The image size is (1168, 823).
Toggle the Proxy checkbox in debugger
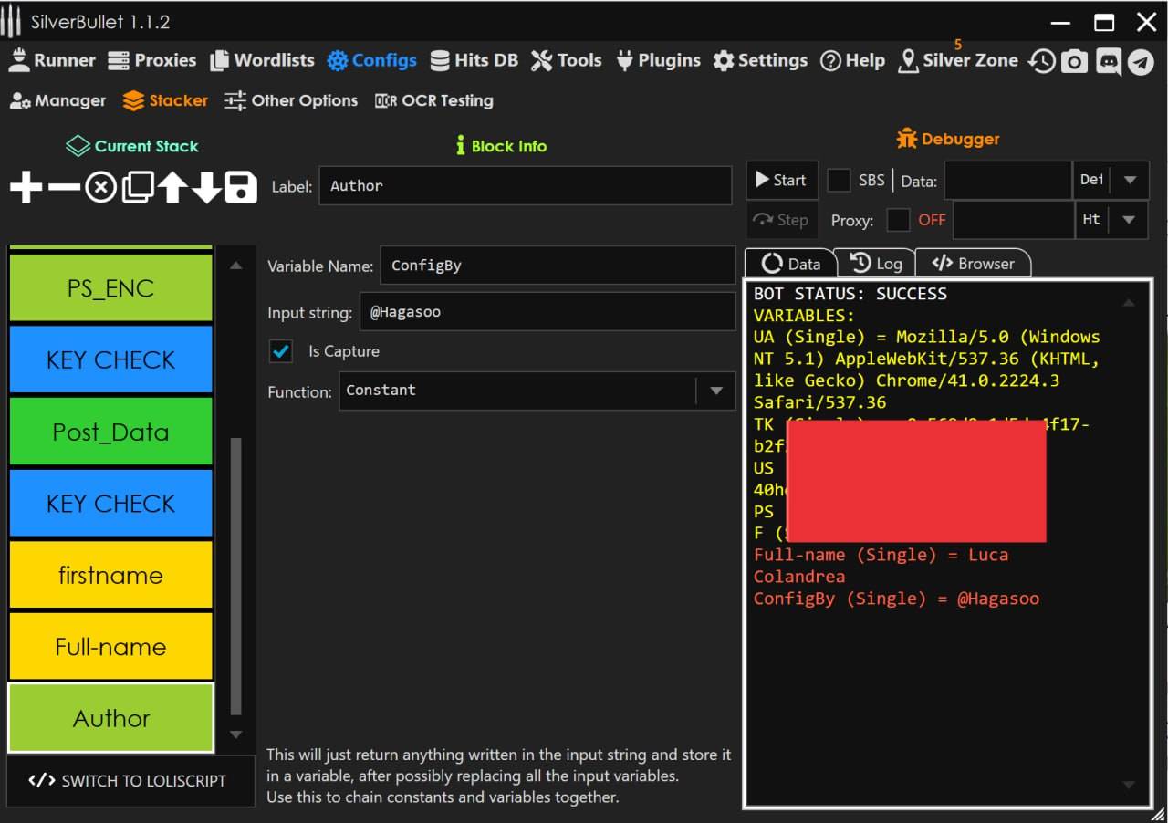pos(899,220)
